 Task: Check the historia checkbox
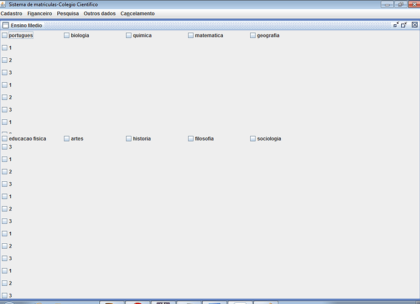129,139
